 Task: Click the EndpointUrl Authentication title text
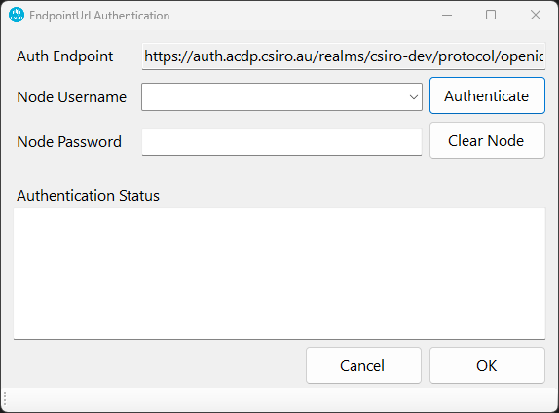[99, 16]
